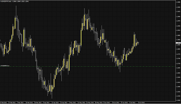Click the 1.2940 price level label
Screen dimensions: 181x104
tap(178, 26)
